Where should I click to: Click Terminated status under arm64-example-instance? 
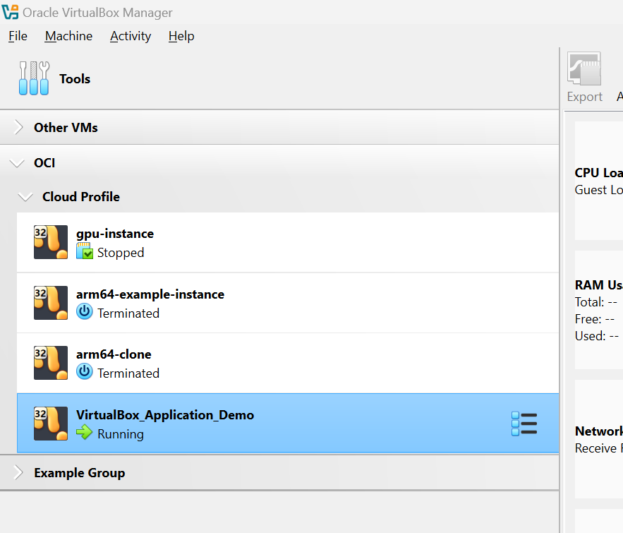tap(128, 313)
